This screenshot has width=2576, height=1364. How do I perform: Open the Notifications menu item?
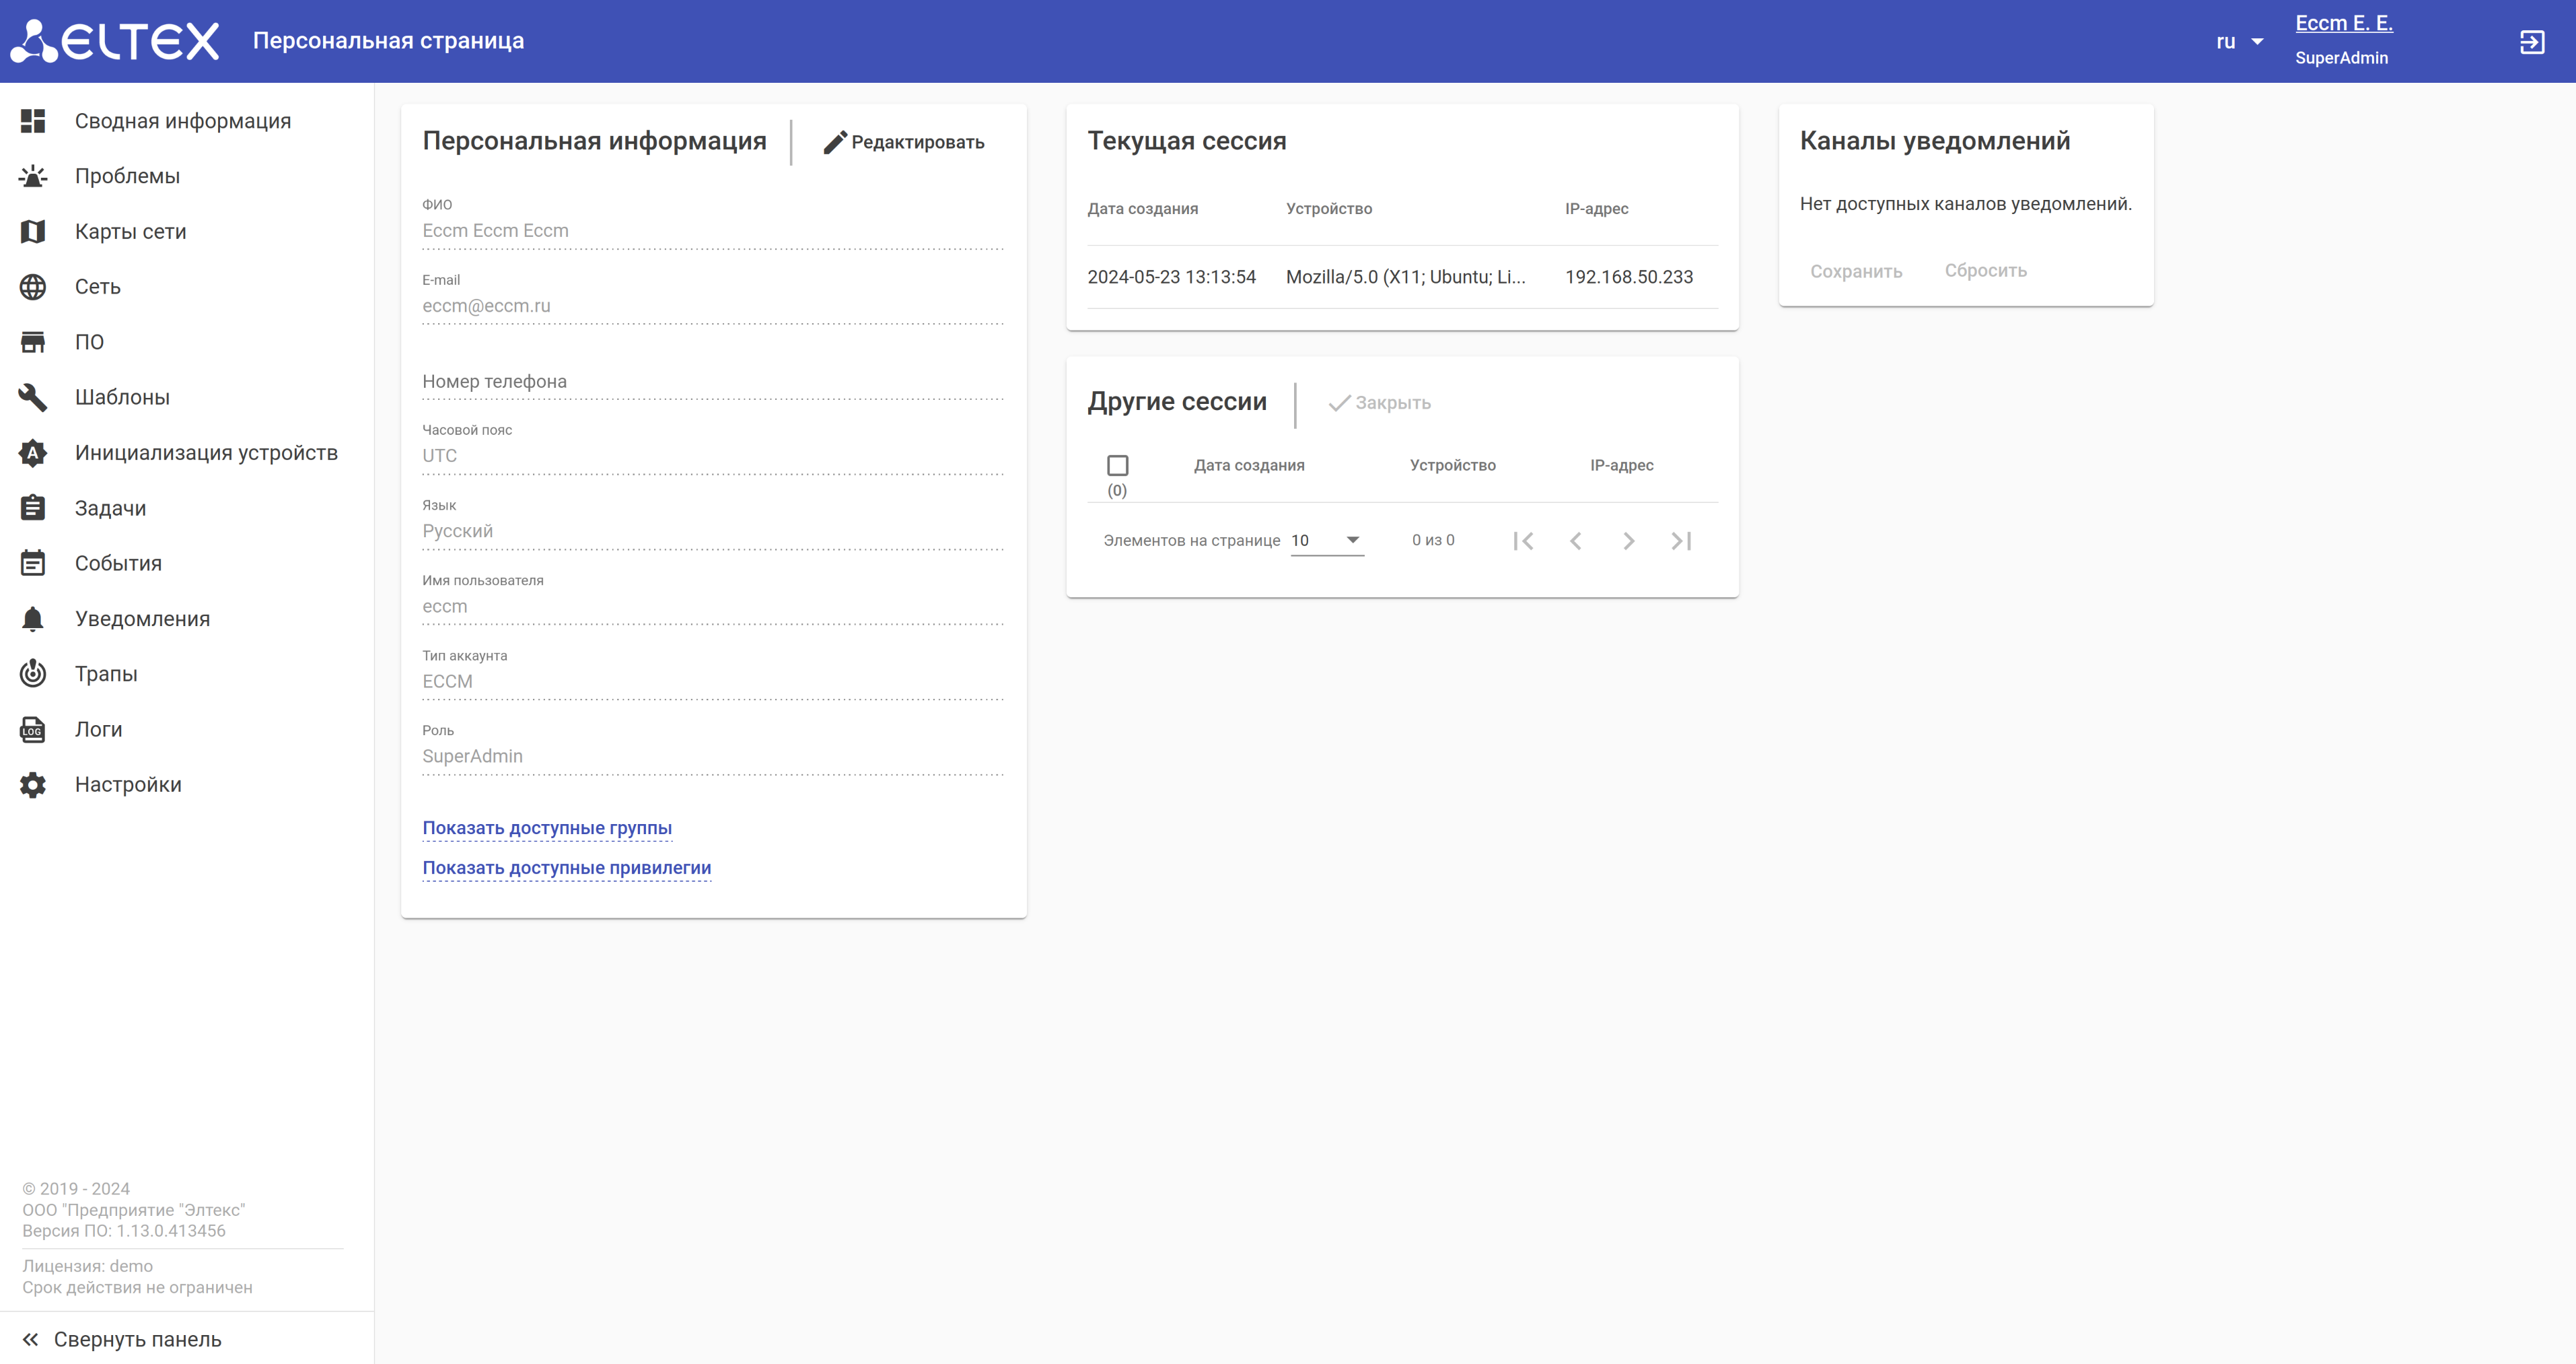pos(142,619)
